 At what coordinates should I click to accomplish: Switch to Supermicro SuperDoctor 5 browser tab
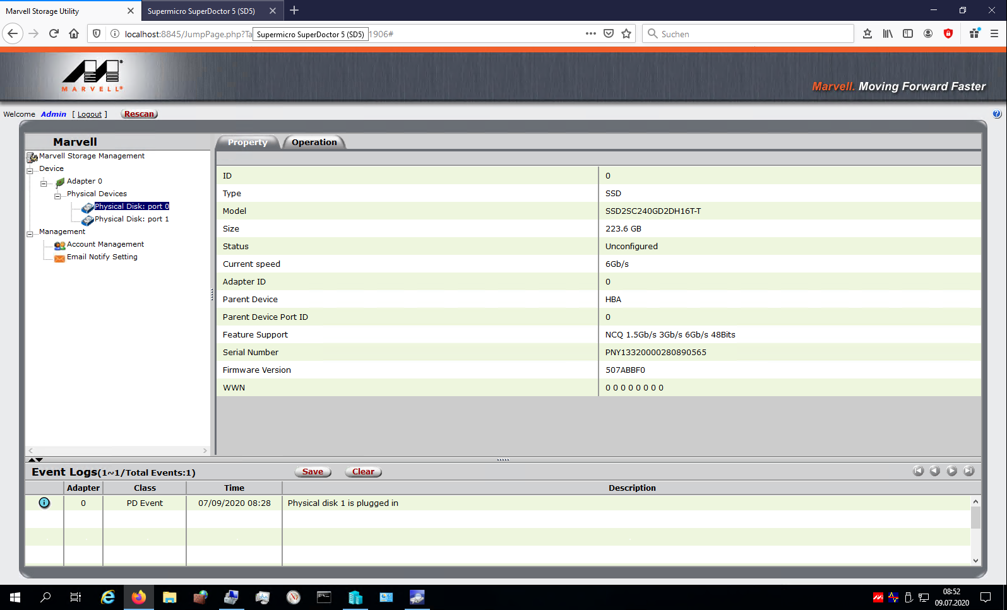(201, 11)
